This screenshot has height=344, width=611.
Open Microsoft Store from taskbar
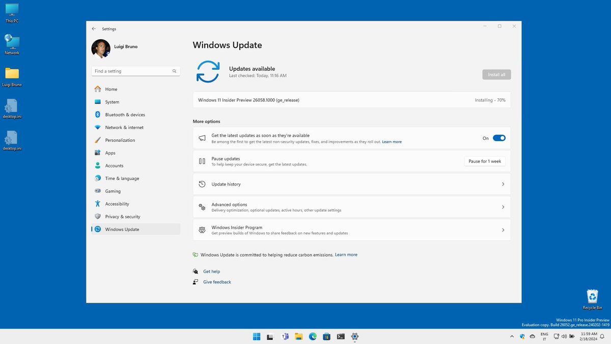327,336
